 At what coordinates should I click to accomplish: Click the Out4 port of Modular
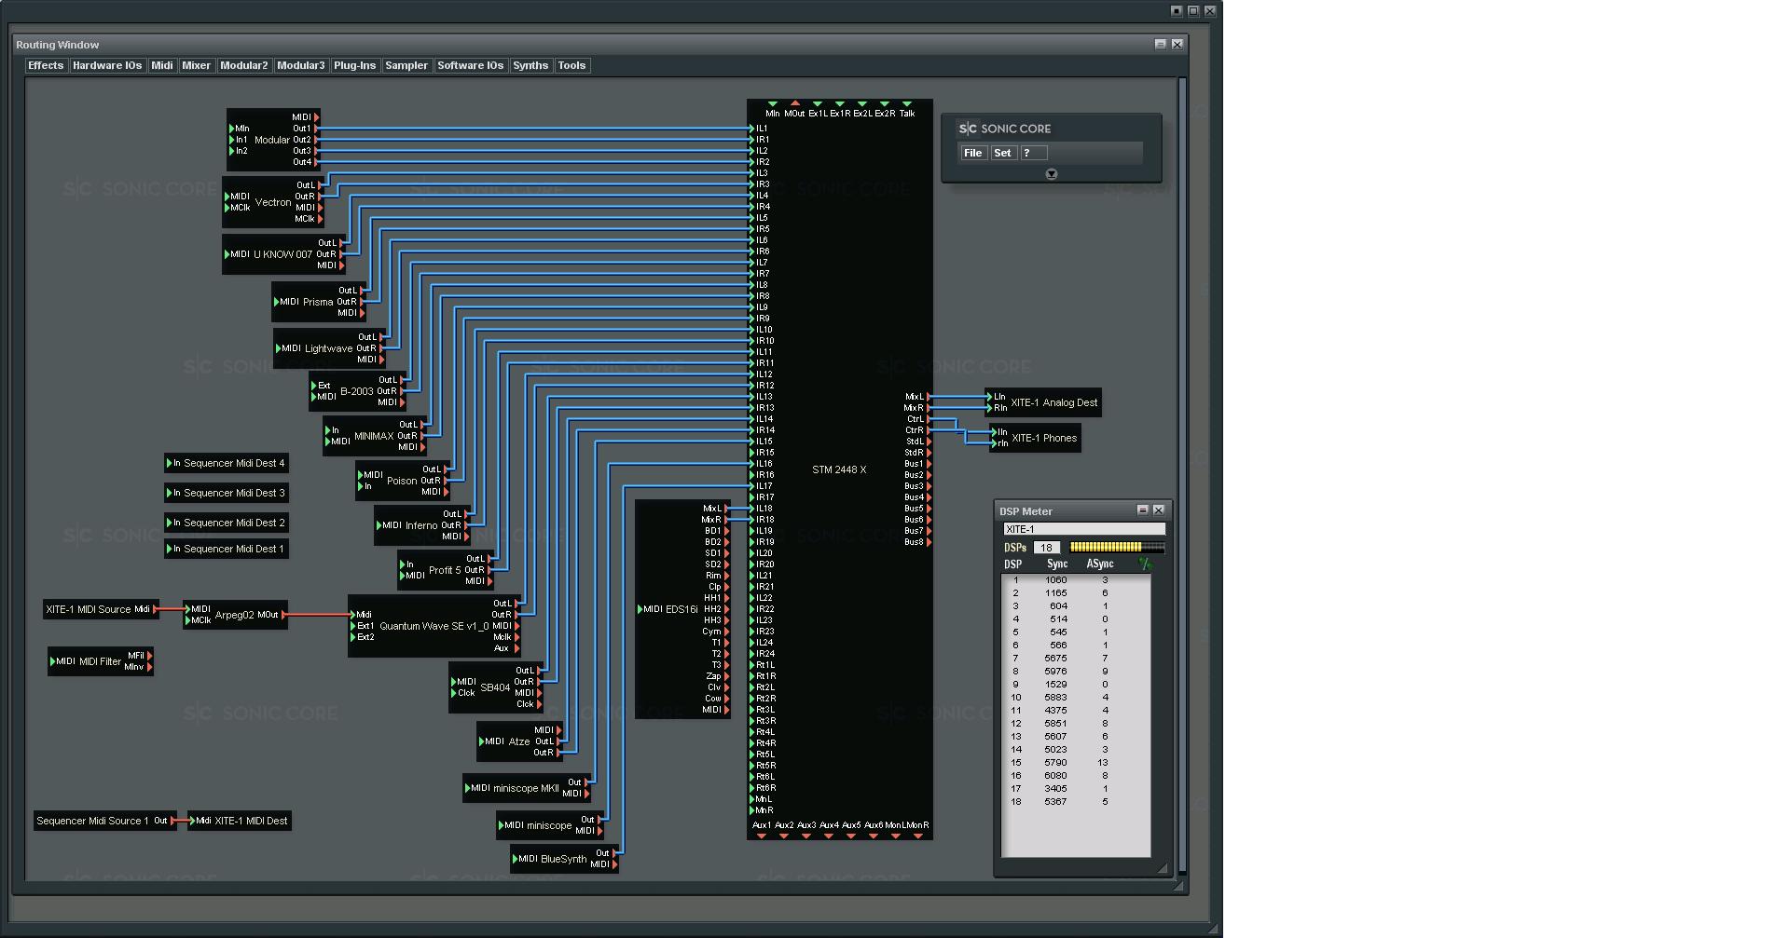point(316,162)
